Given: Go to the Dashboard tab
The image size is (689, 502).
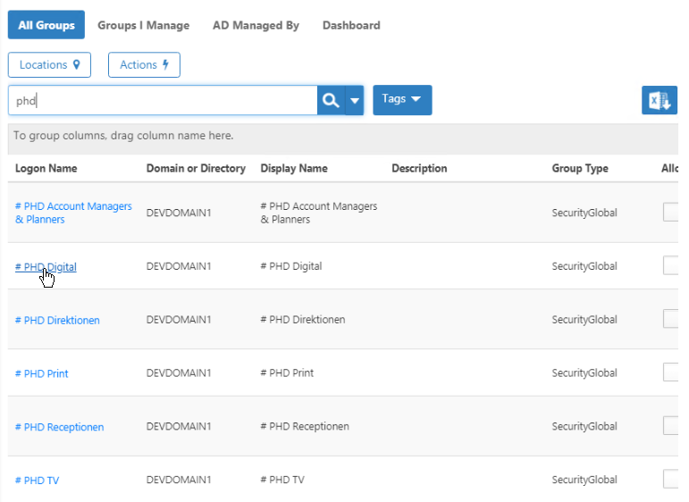Looking at the screenshot, I should point(351,25).
